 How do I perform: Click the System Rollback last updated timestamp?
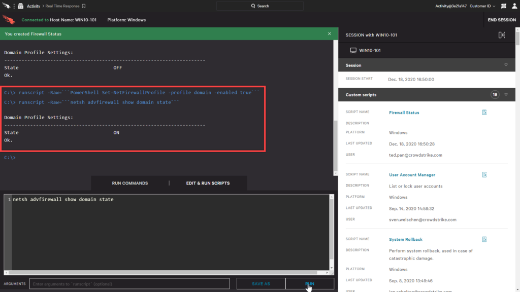pos(410,281)
